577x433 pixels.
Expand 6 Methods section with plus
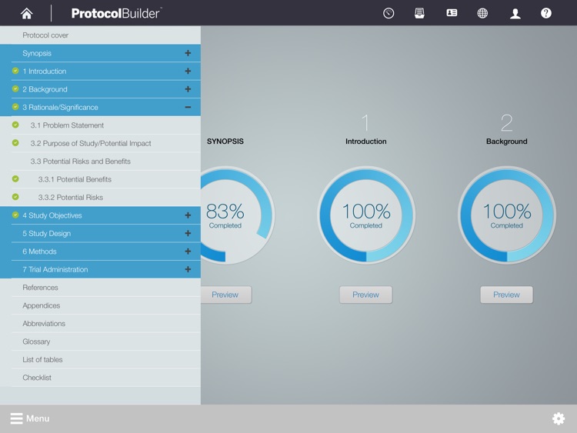tap(188, 251)
